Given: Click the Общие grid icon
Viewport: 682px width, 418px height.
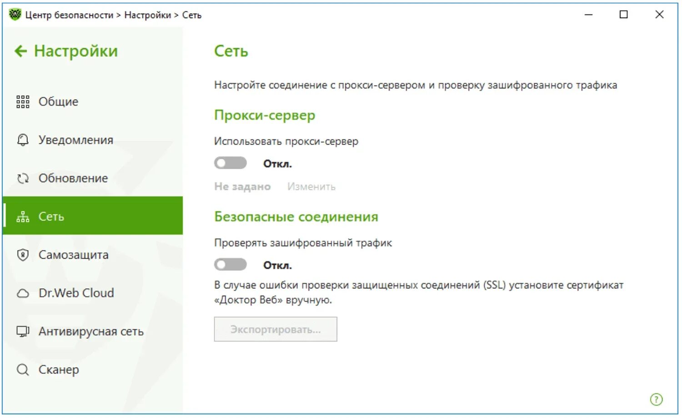Looking at the screenshot, I should [x=23, y=102].
